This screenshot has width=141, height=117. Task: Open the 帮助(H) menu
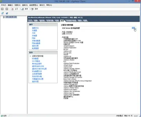(x=49, y=5)
